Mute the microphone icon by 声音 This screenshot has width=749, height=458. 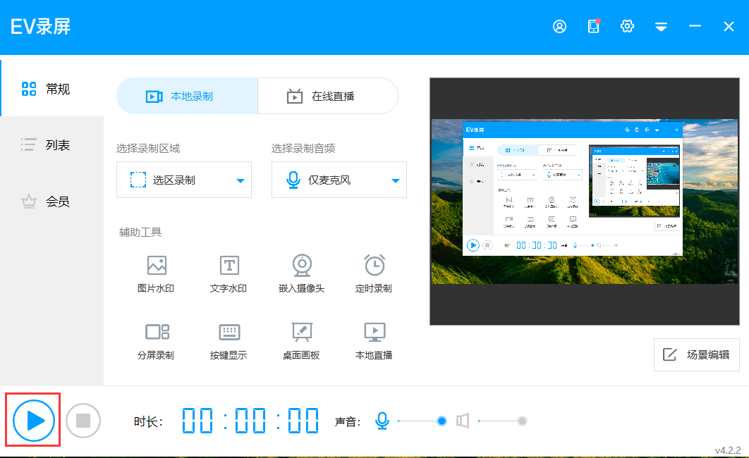pyautogui.click(x=382, y=421)
